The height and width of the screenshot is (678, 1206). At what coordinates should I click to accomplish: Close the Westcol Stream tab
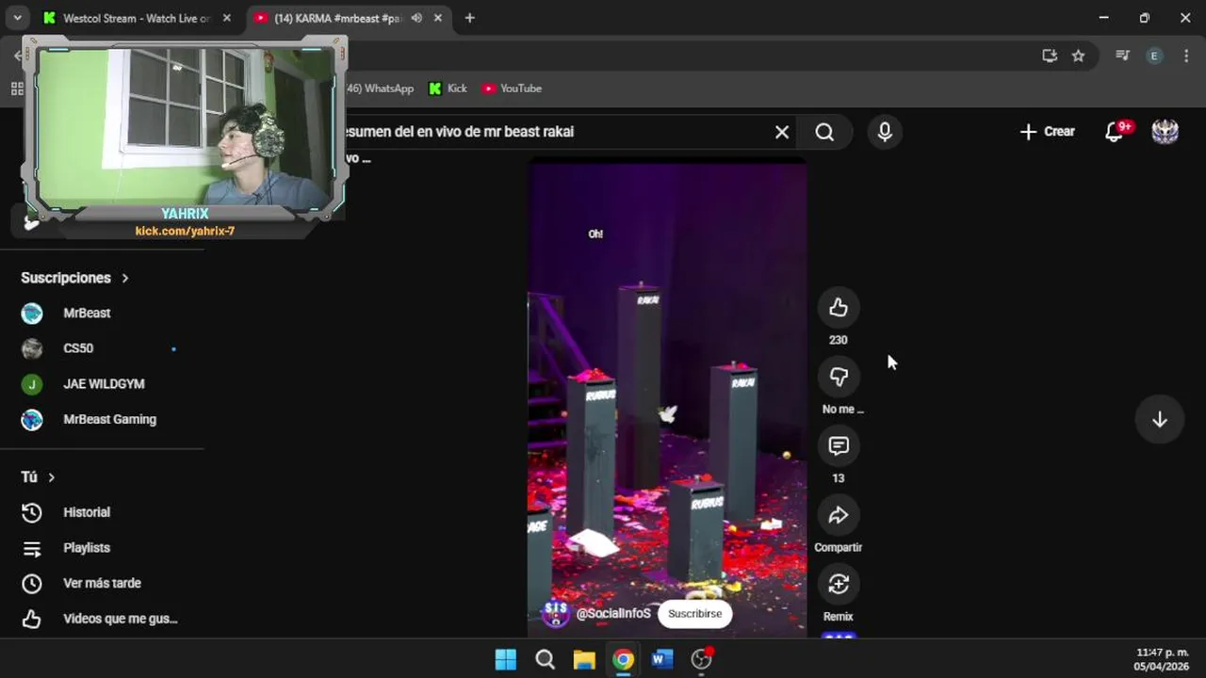(x=226, y=18)
